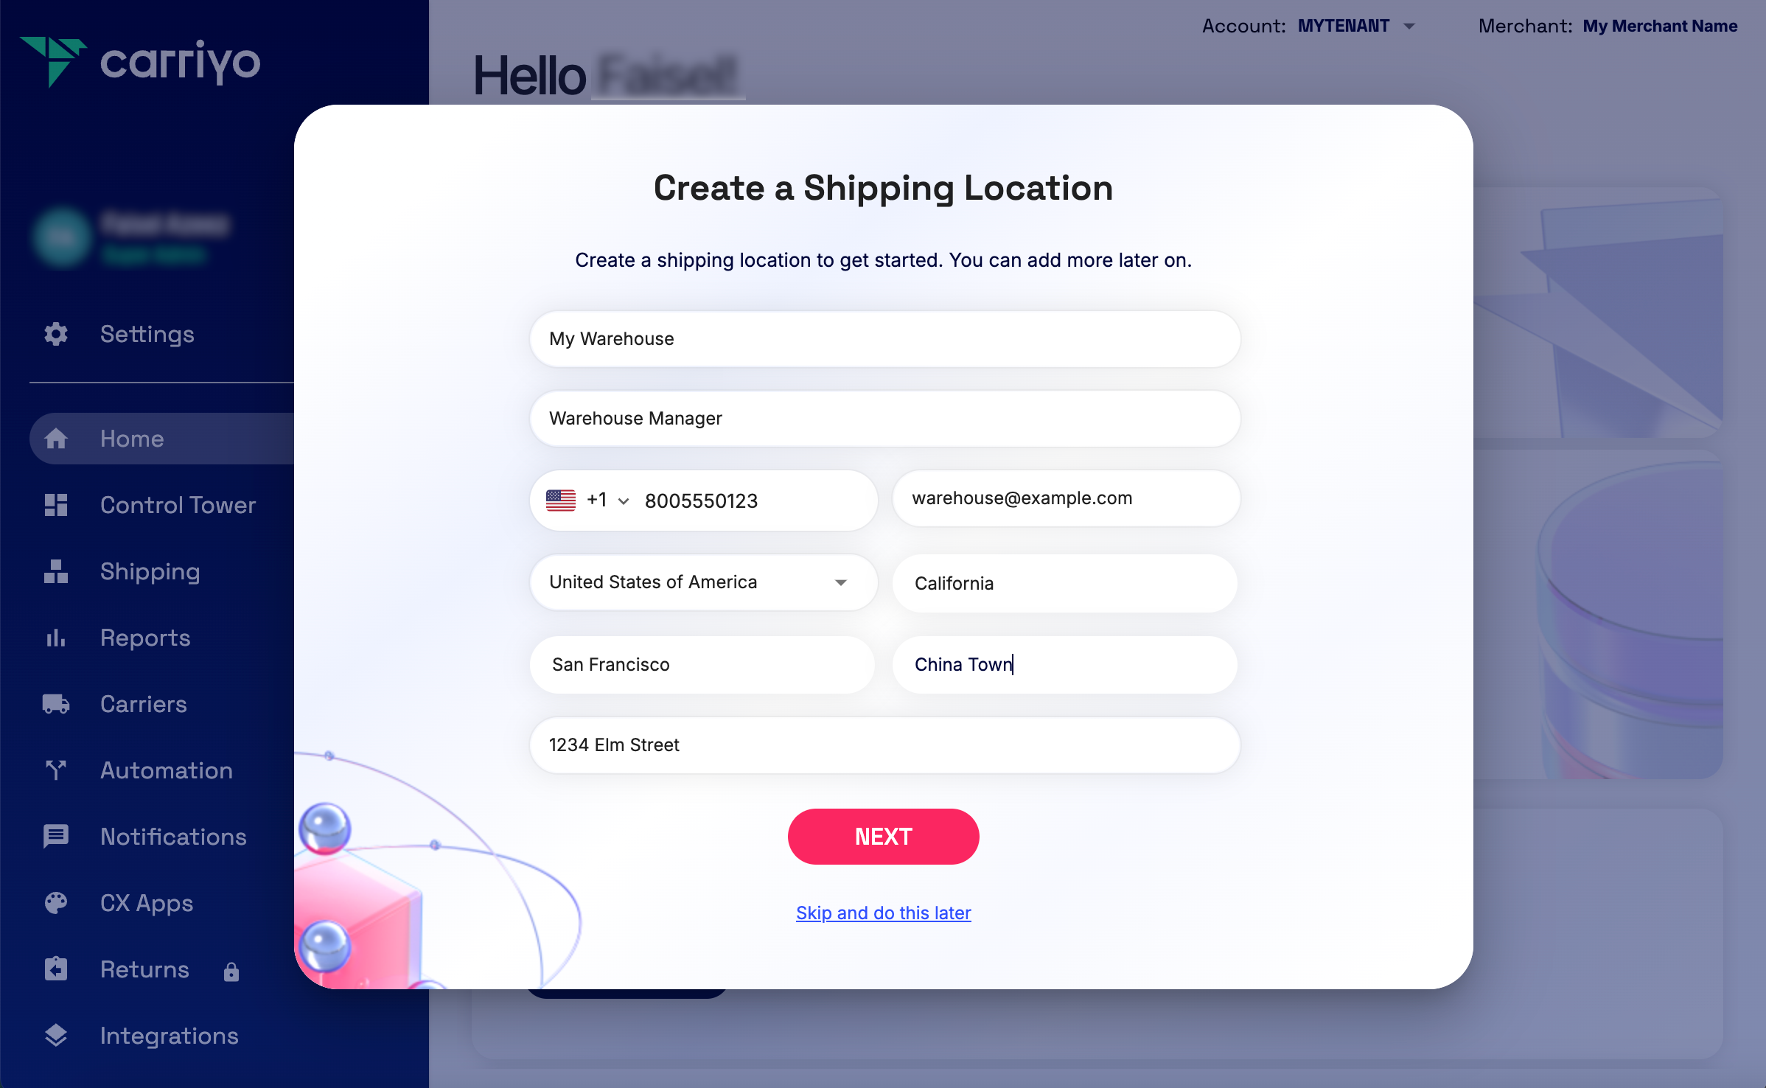Viewport: 1766px width, 1088px height.
Task: Open Carriers management
Action: tap(144, 704)
